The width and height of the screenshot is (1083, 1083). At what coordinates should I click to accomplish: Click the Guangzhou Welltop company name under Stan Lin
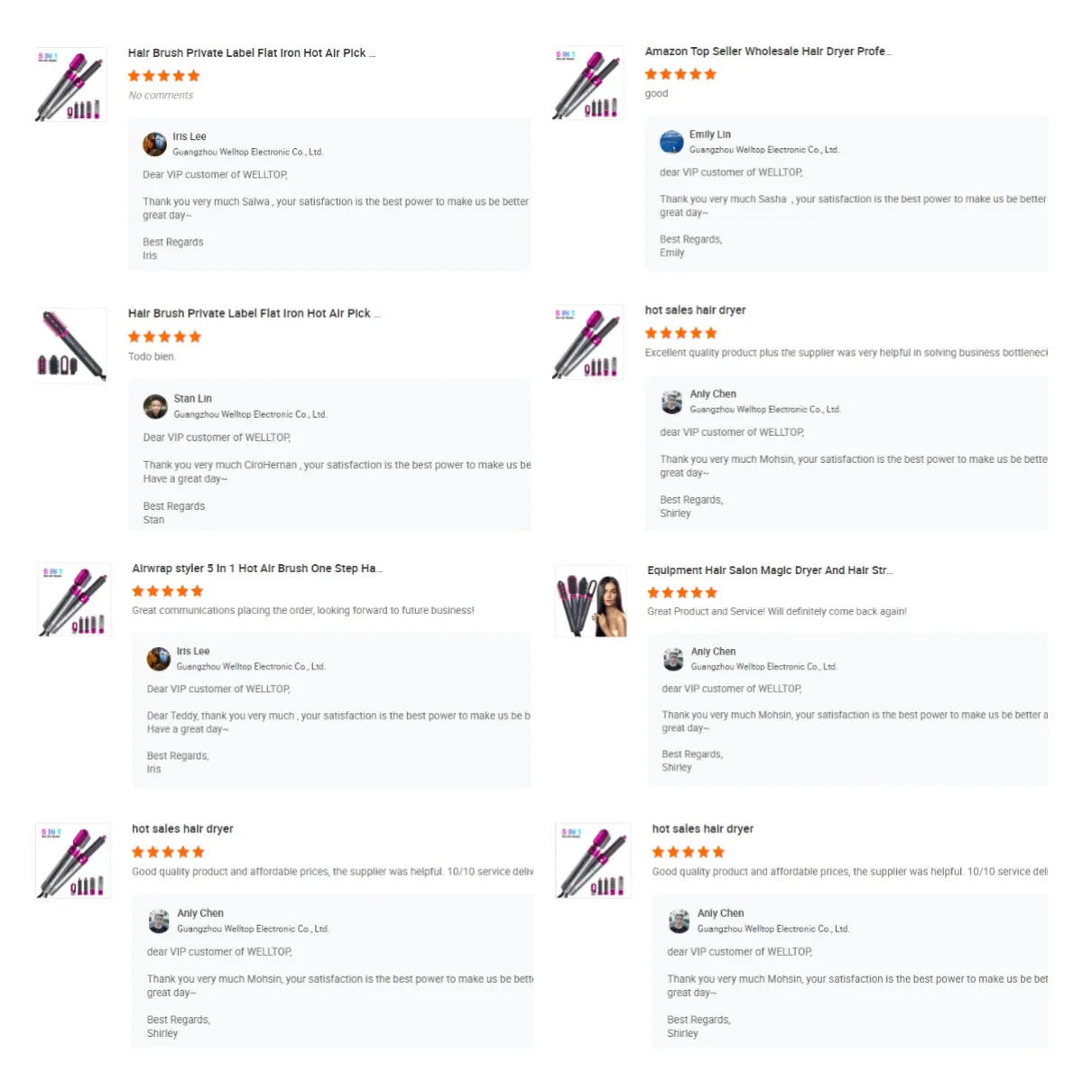(250, 414)
